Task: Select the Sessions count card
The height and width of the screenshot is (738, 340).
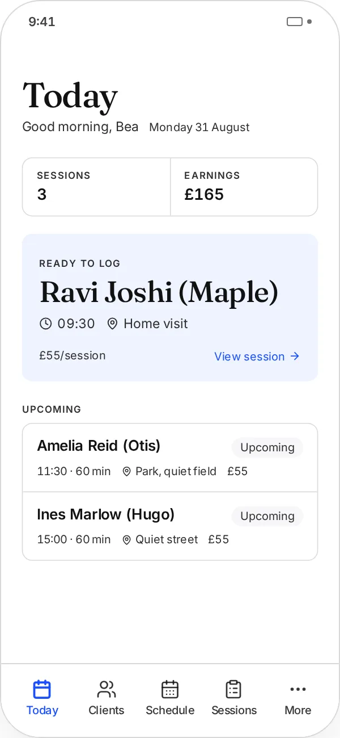Action: tap(96, 187)
